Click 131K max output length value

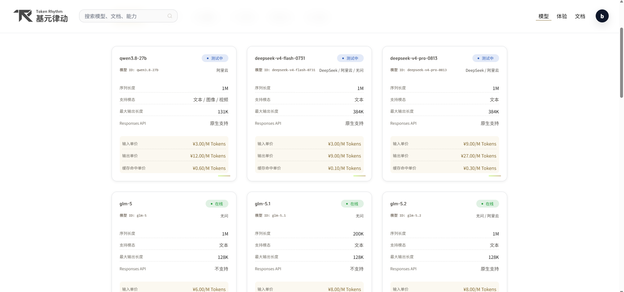coord(223,112)
